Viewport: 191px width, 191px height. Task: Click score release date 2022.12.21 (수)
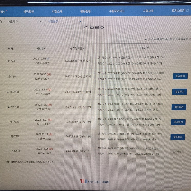[x=78, y=137]
